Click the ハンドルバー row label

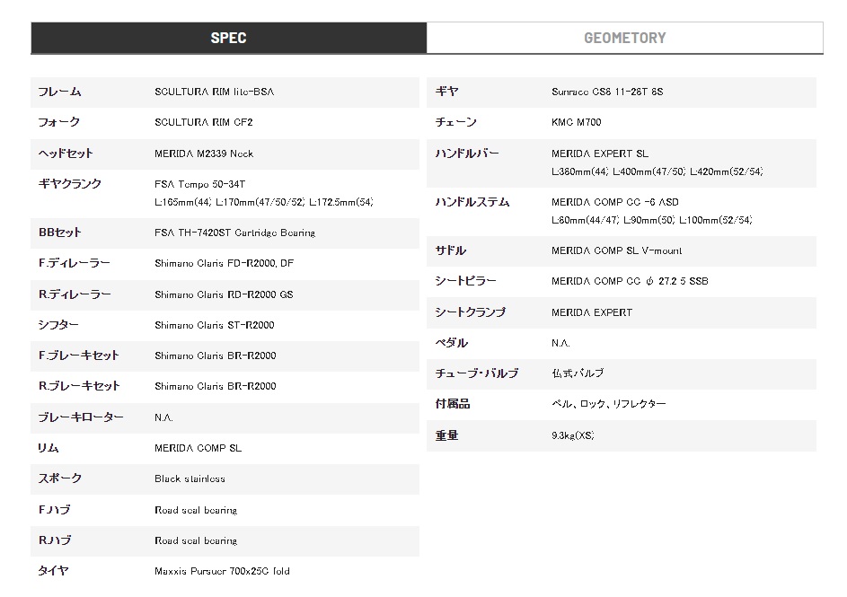[466, 154]
